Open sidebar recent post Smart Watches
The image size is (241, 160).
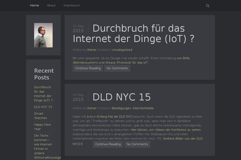pos(41,116)
